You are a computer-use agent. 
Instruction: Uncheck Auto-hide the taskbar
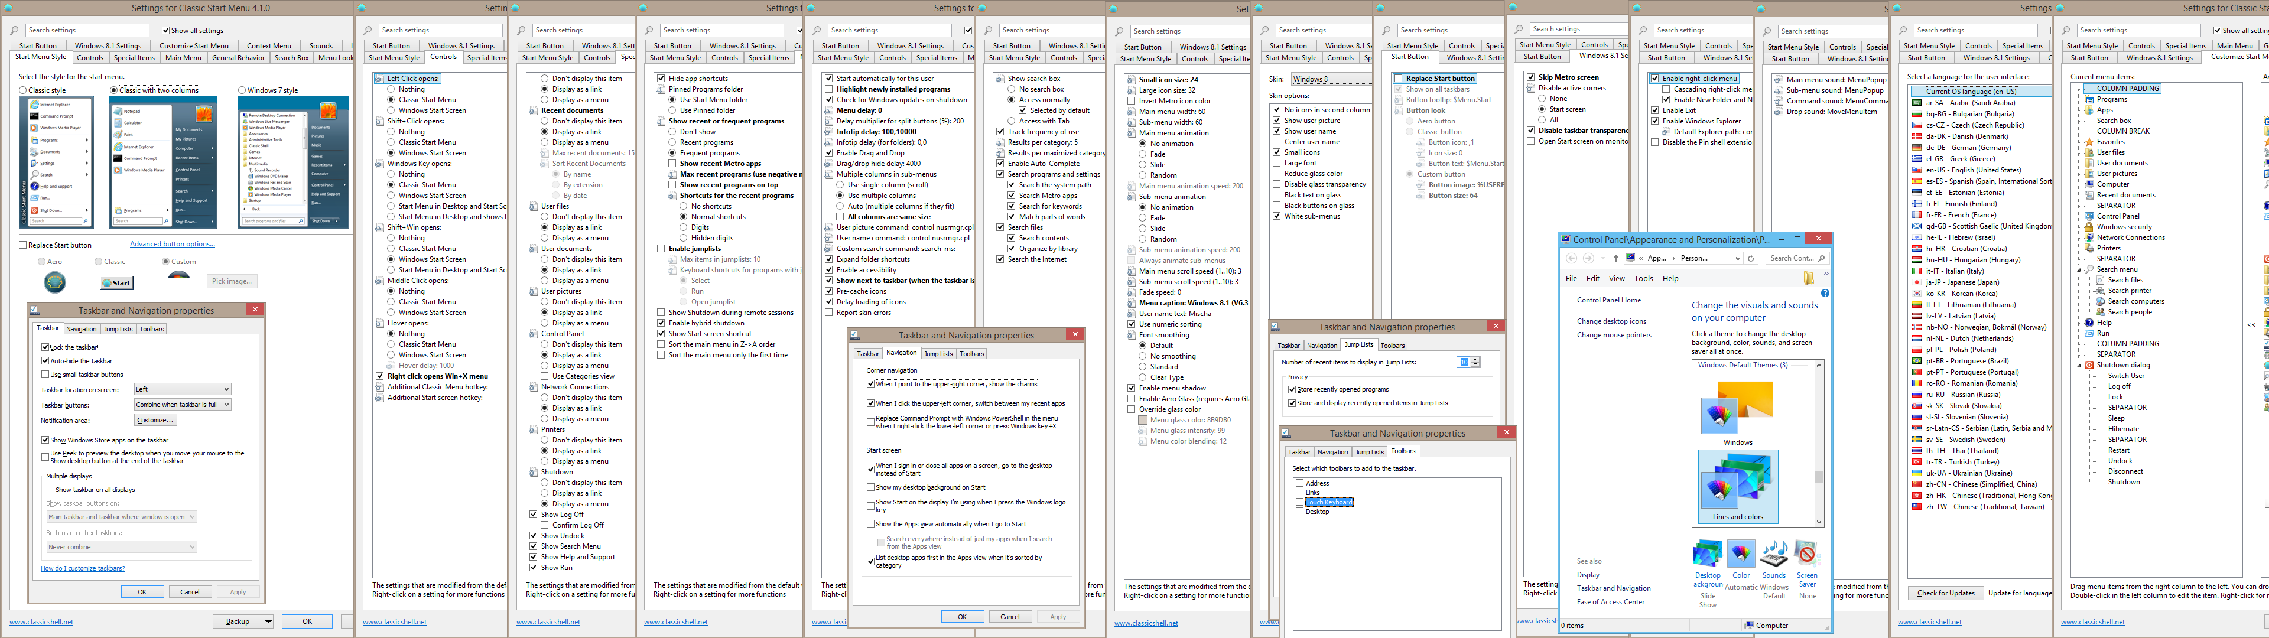46,360
